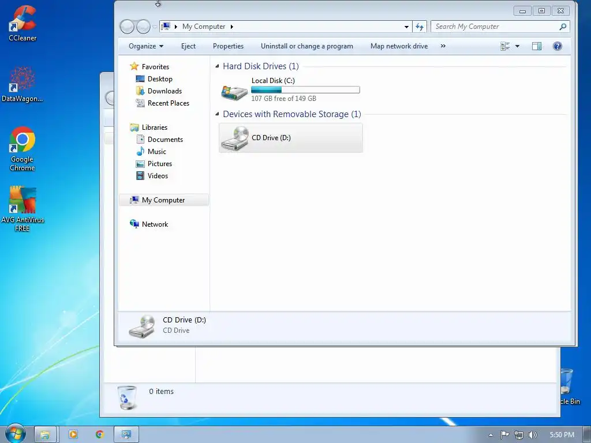Show more toolbar commands chevron

(x=443, y=46)
